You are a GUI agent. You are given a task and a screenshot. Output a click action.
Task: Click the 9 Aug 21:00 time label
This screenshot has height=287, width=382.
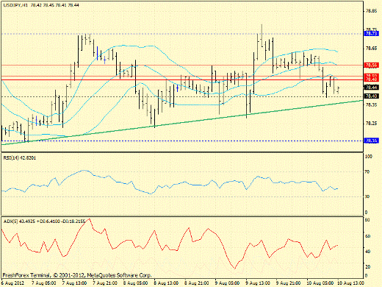(289, 283)
